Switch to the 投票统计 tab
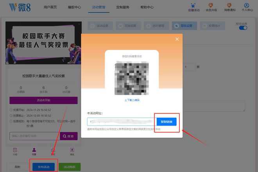Screen dimensions: 258x172 pyautogui.click(x=212, y=26)
